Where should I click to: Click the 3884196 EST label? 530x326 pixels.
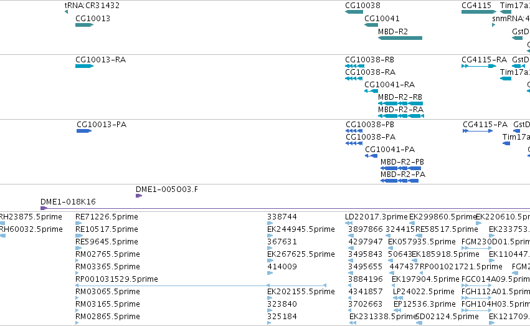366,279
